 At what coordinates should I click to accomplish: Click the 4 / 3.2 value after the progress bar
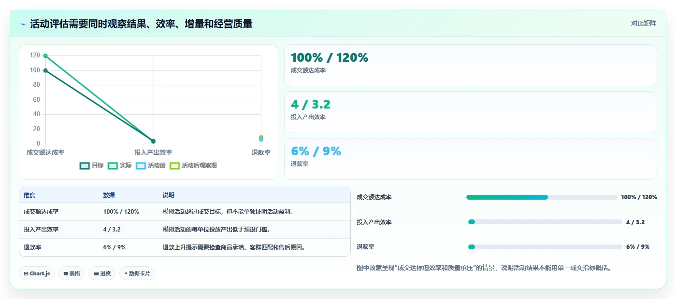point(635,222)
